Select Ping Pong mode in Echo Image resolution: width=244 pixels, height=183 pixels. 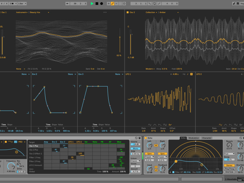(229, 169)
